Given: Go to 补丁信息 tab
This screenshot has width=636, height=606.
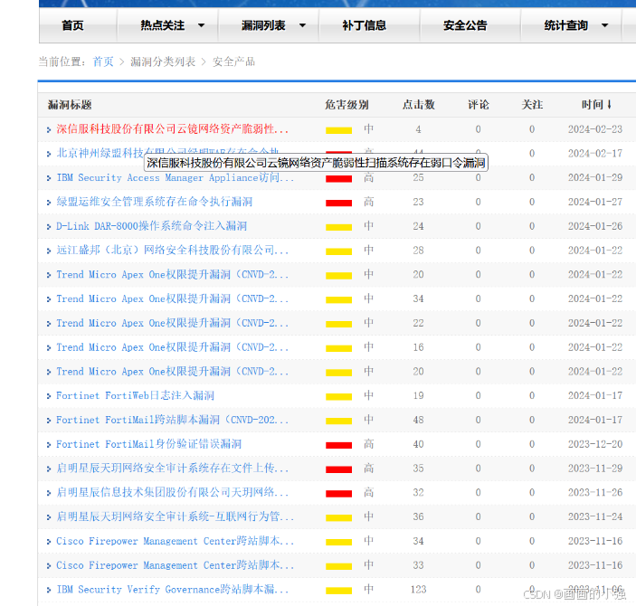Looking at the screenshot, I should click(364, 25).
